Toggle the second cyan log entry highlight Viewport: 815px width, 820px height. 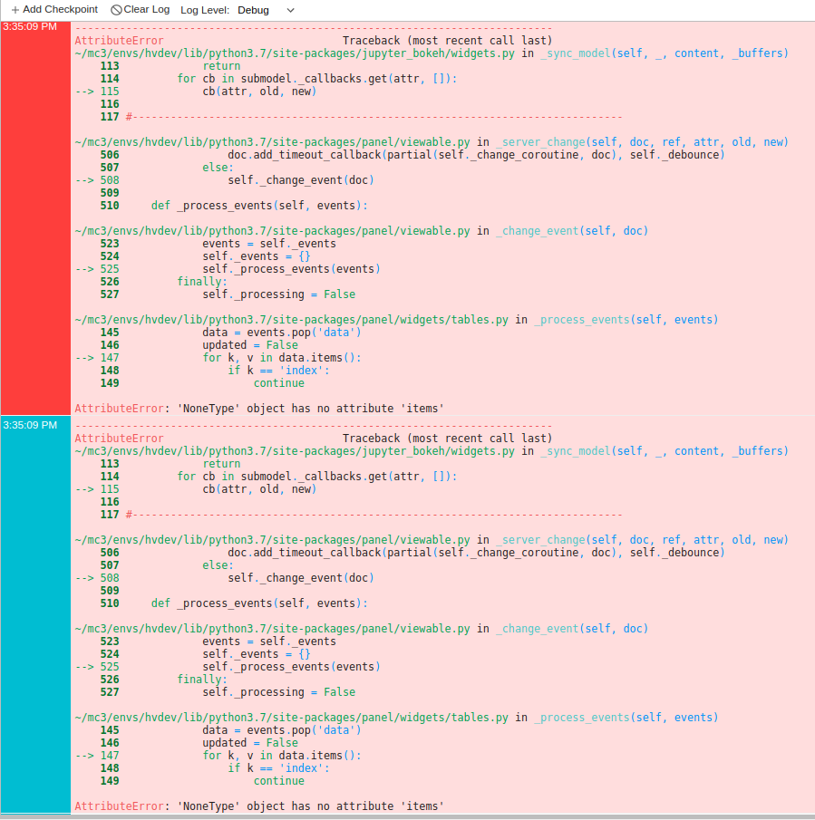coord(34,616)
